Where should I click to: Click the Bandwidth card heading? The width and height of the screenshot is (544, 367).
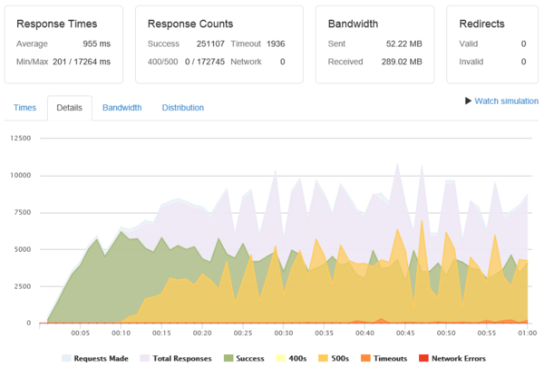pos(354,24)
